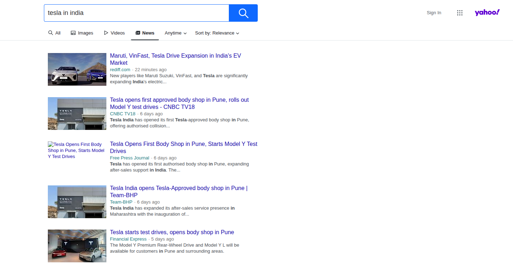Viewport: 513px width, 263px height.
Task: Open the CNBC TV18 Tesla body shop headline
Action: coord(179,103)
